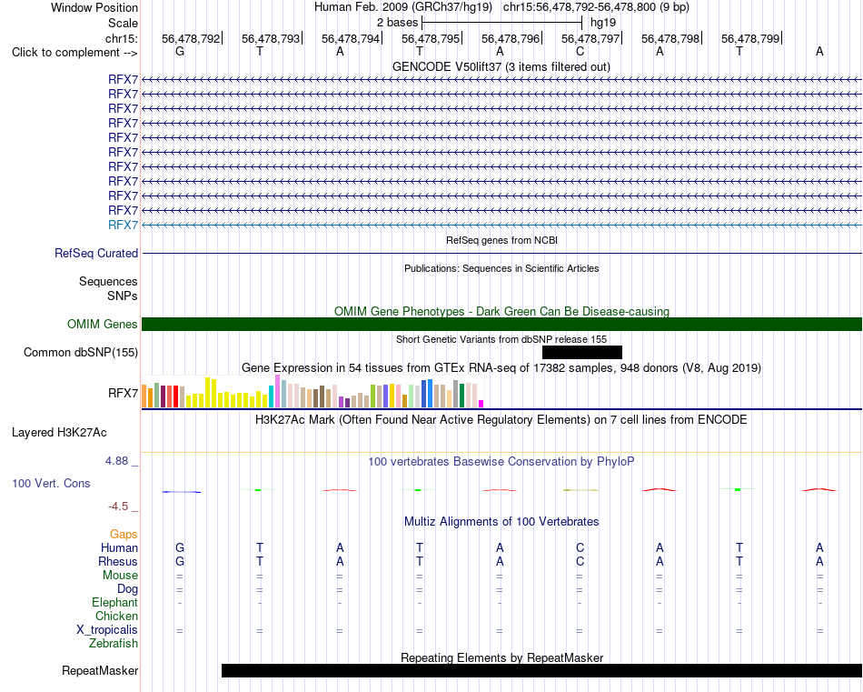This screenshot has width=863, height=692.
Task: Select the 'Rhesus' alignment row label
Action: point(118,561)
